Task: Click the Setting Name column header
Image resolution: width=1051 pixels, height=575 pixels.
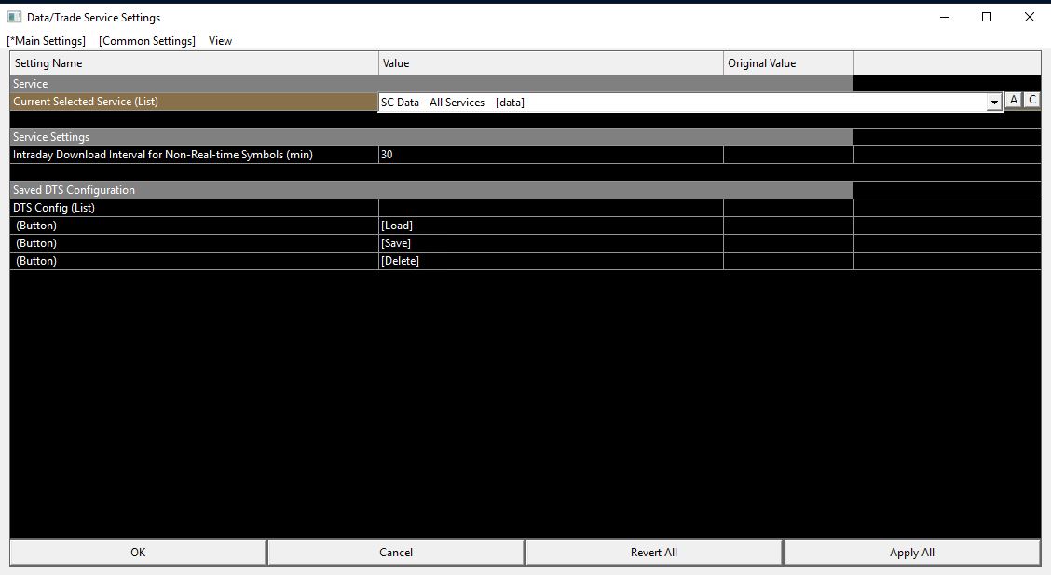Action: [195, 63]
